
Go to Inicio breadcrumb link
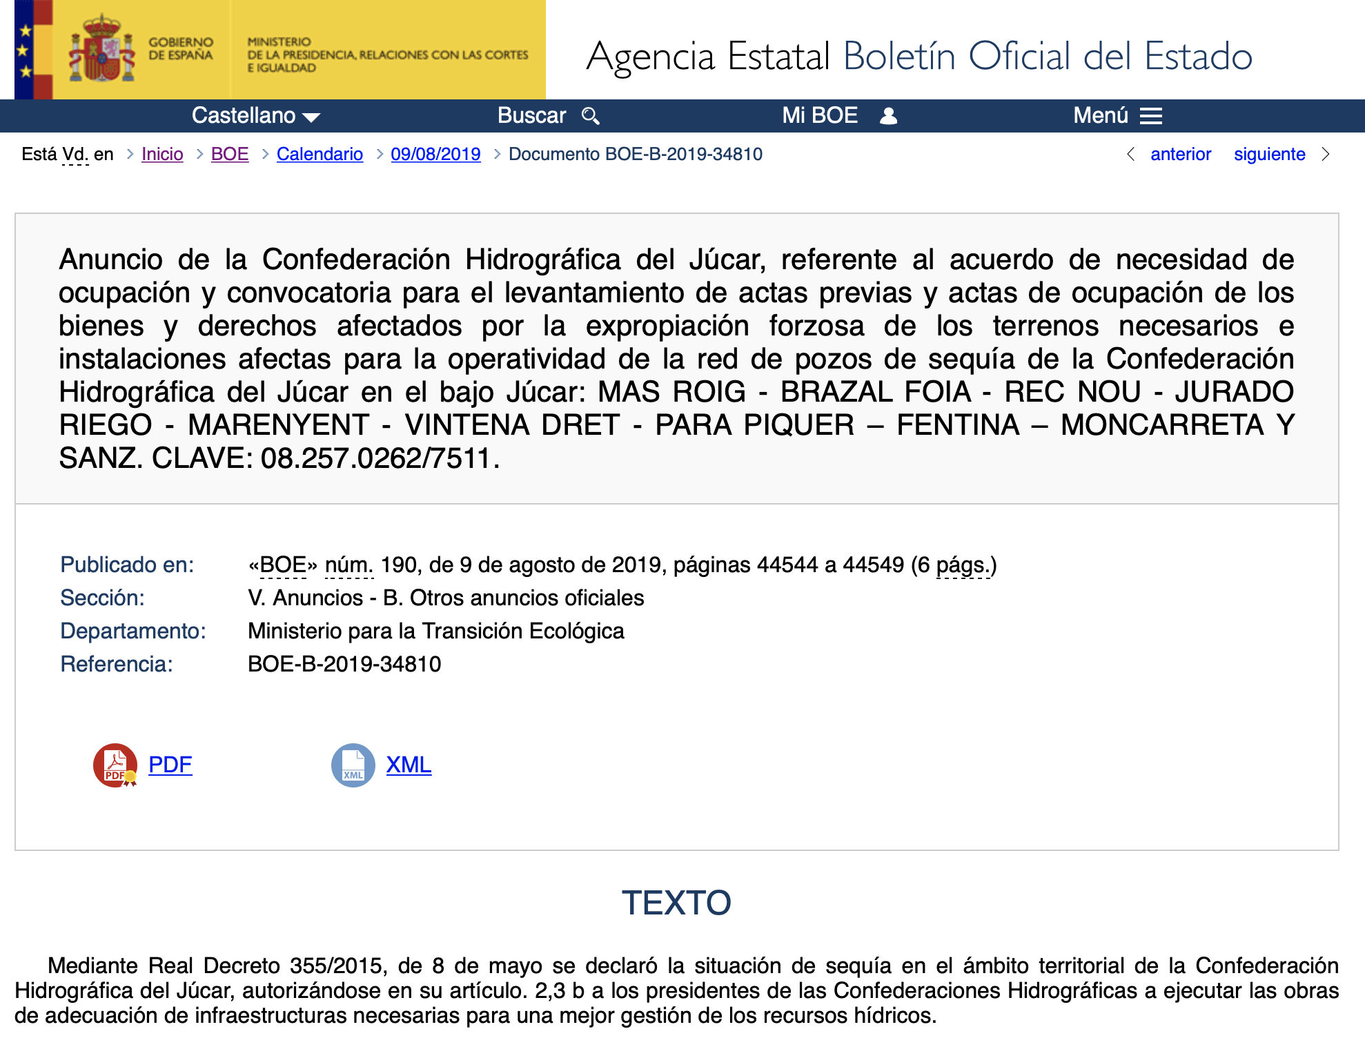pos(162,154)
